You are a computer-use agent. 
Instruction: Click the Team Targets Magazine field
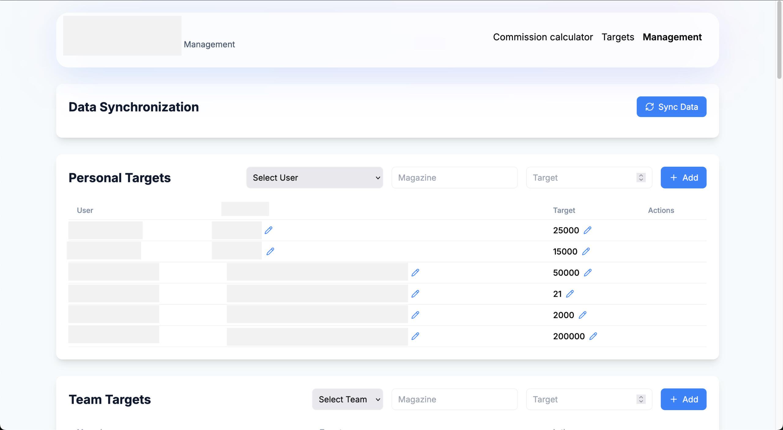click(454, 399)
